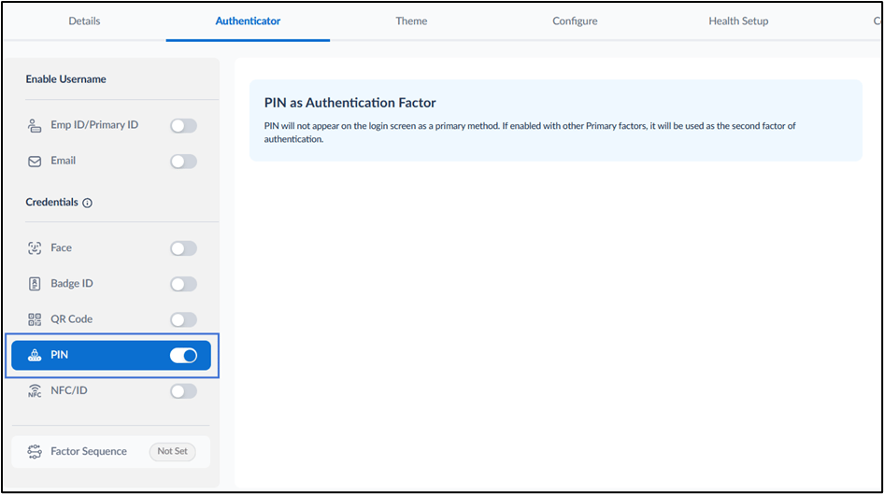Enable the Emp ID/Primary ID toggle
This screenshot has height=494, width=884.
coord(183,126)
